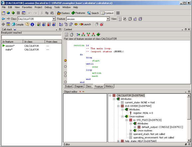The image size is (192, 147).
Task: Open the Search tool
Action: [x=93, y=13]
